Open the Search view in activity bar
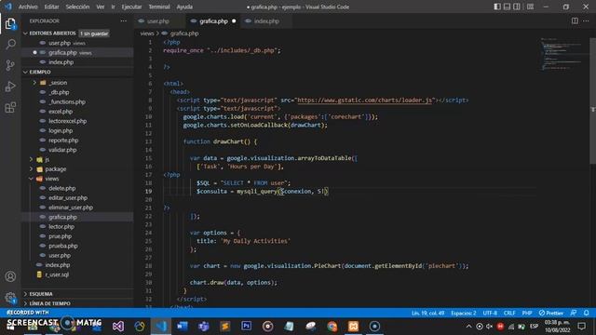Viewport: 596px width, 335px height. point(10,45)
